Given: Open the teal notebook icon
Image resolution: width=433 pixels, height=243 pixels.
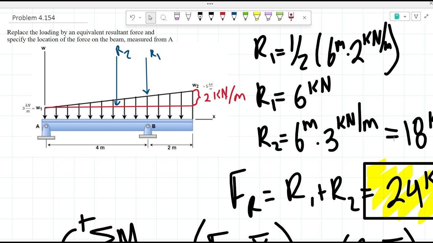Looking at the screenshot, I should tap(397, 16).
